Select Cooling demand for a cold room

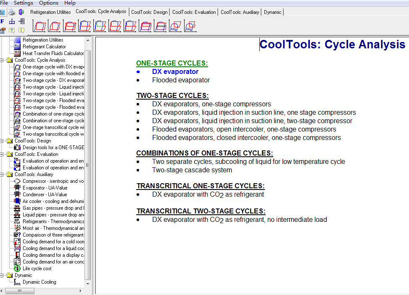pyautogui.click(x=53, y=242)
